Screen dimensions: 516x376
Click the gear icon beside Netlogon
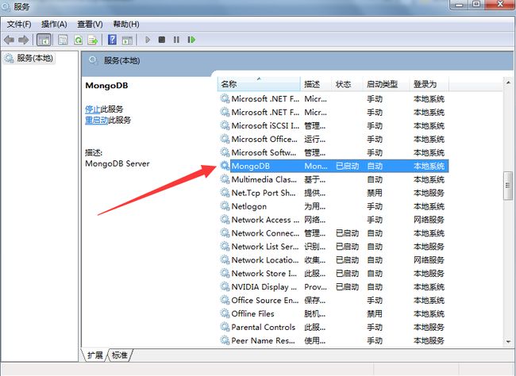(x=225, y=206)
